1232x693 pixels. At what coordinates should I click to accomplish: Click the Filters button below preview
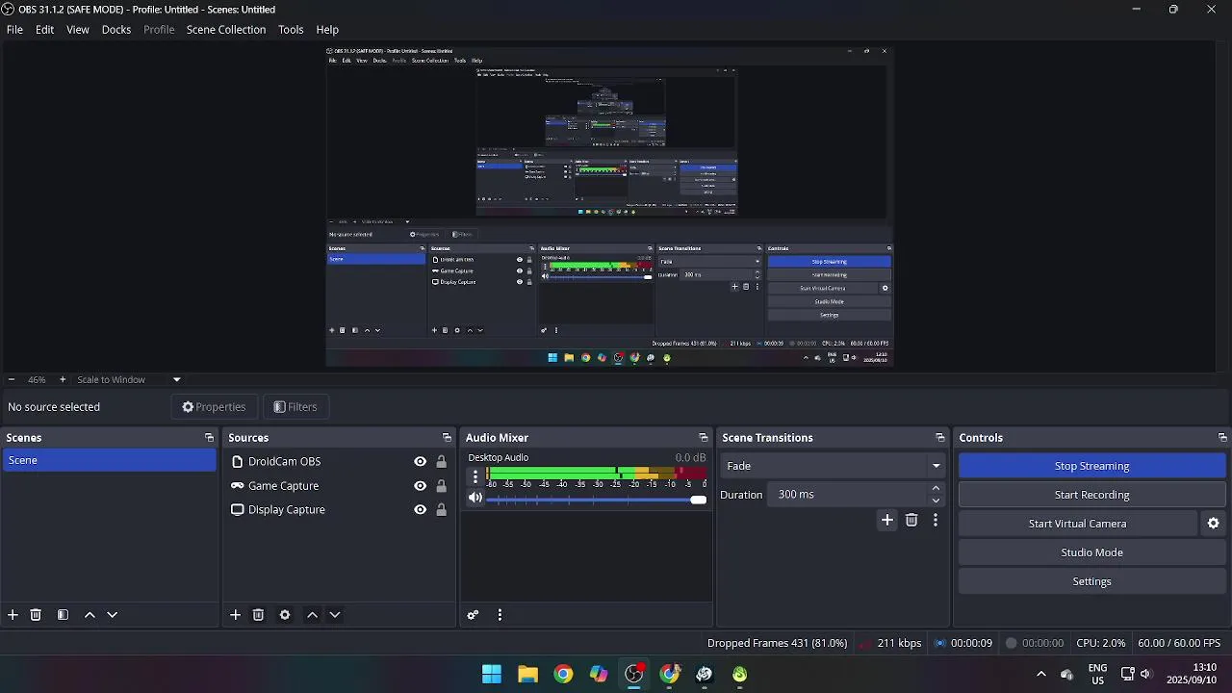295,407
